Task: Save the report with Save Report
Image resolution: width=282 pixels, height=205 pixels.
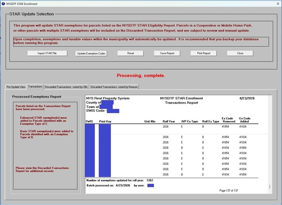Action: tap(167, 53)
